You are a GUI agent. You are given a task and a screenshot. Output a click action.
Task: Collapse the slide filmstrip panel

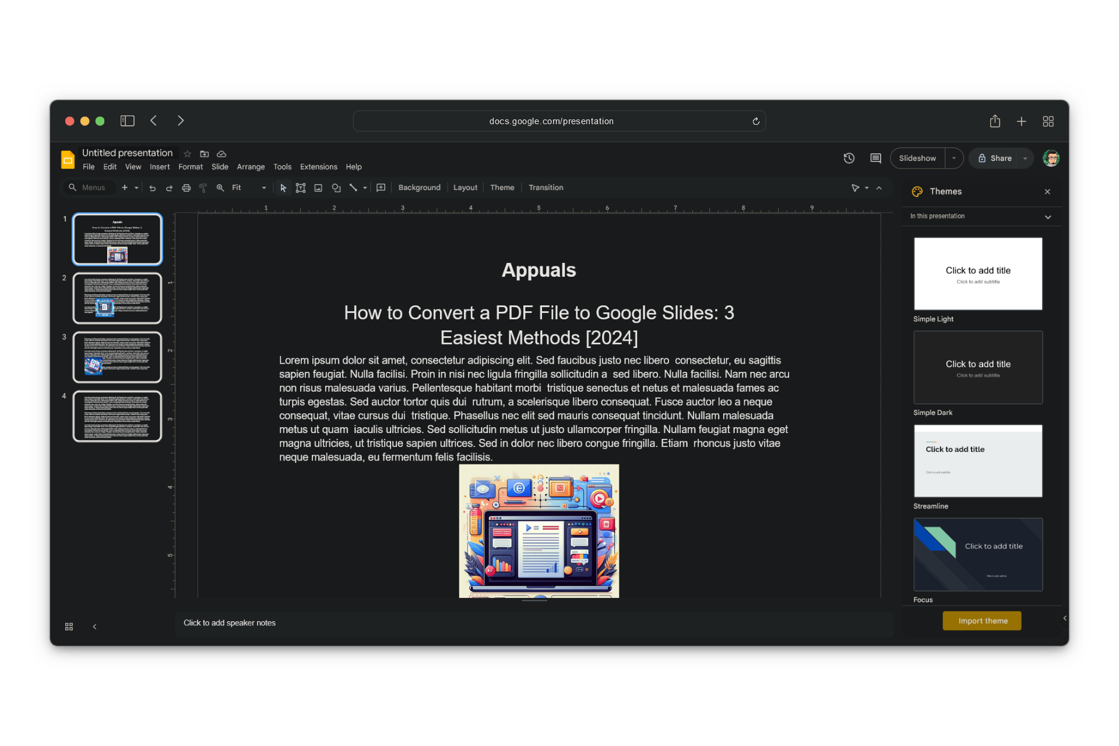click(94, 627)
